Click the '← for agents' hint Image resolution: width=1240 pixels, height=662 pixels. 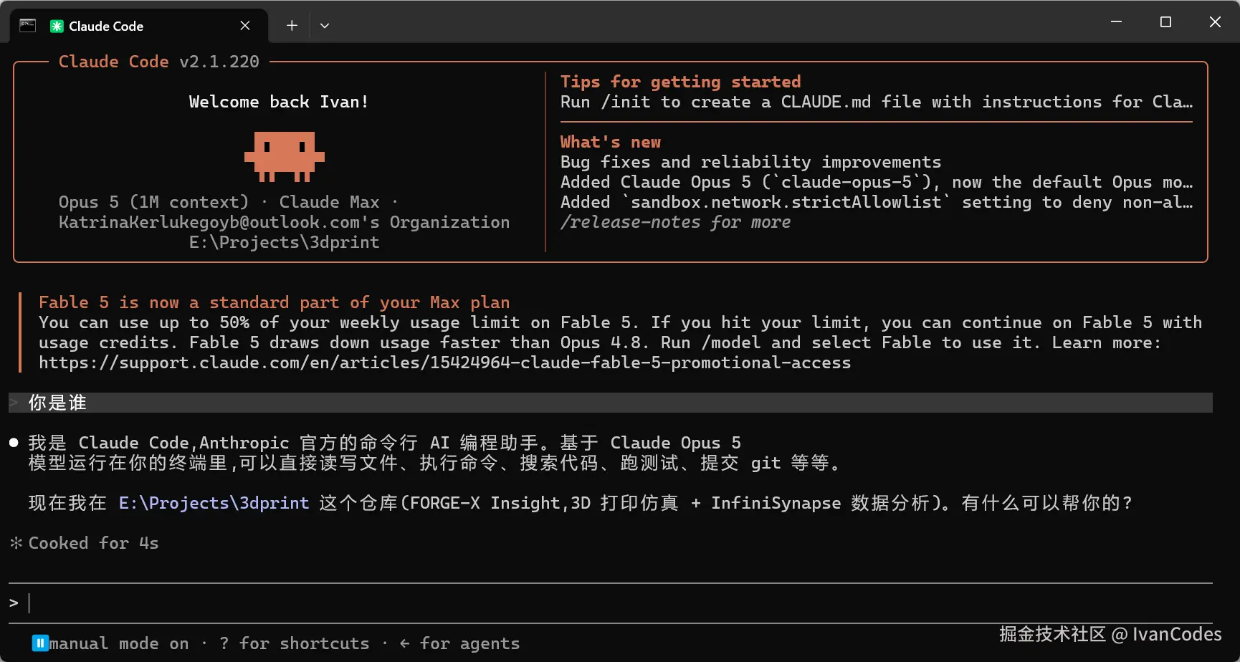pyautogui.click(x=459, y=643)
